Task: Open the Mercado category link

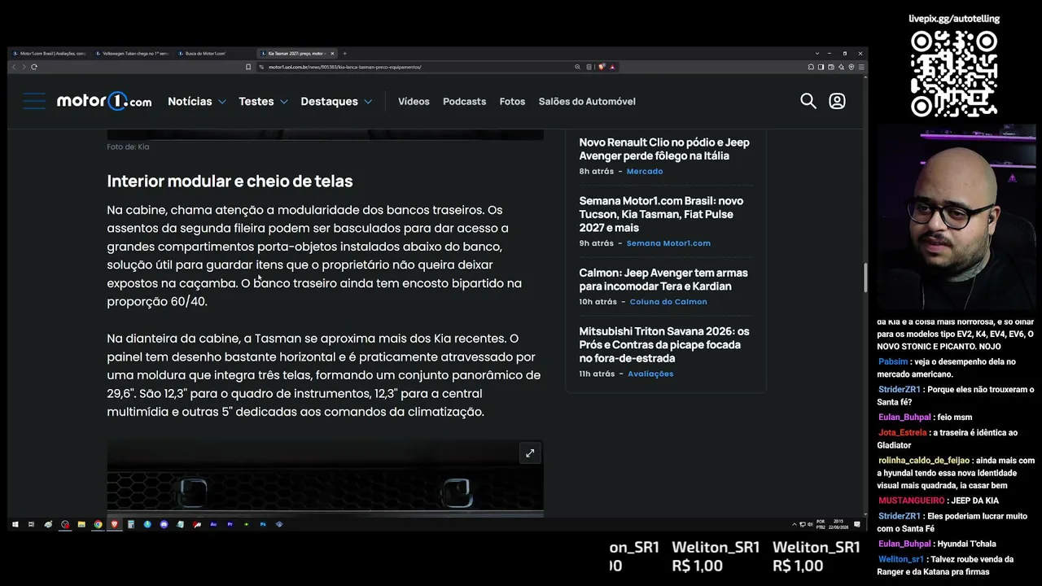Action: [x=645, y=171]
